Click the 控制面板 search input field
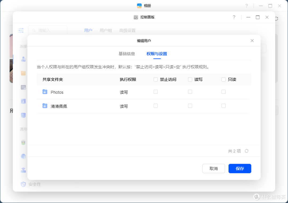Image resolution: width=288 pixels, height=203 pixels. 47,30
